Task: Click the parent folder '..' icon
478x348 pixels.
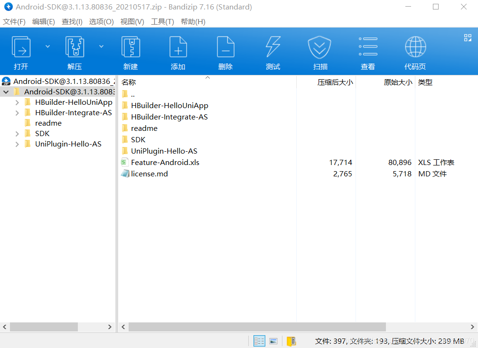Action: (125, 94)
